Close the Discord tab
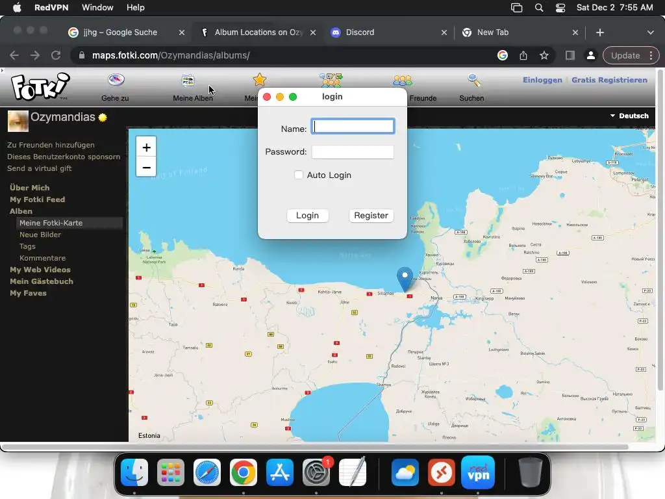Image resolution: width=665 pixels, height=499 pixels. (x=444, y=32)
